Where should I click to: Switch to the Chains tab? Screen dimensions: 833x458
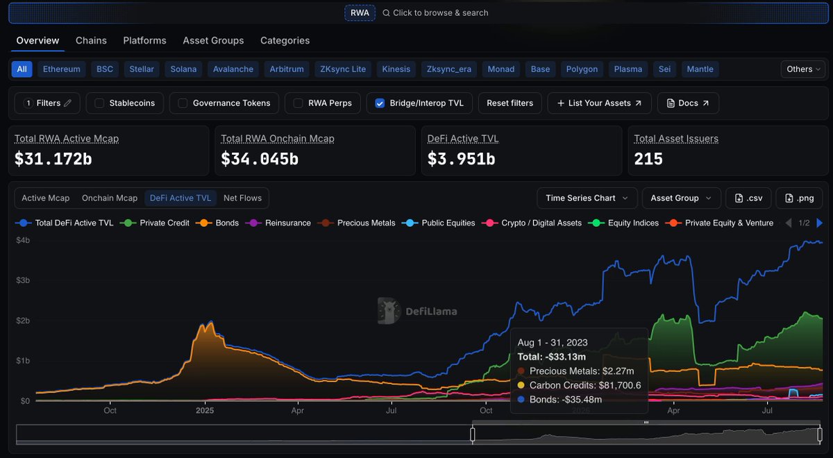91,40
